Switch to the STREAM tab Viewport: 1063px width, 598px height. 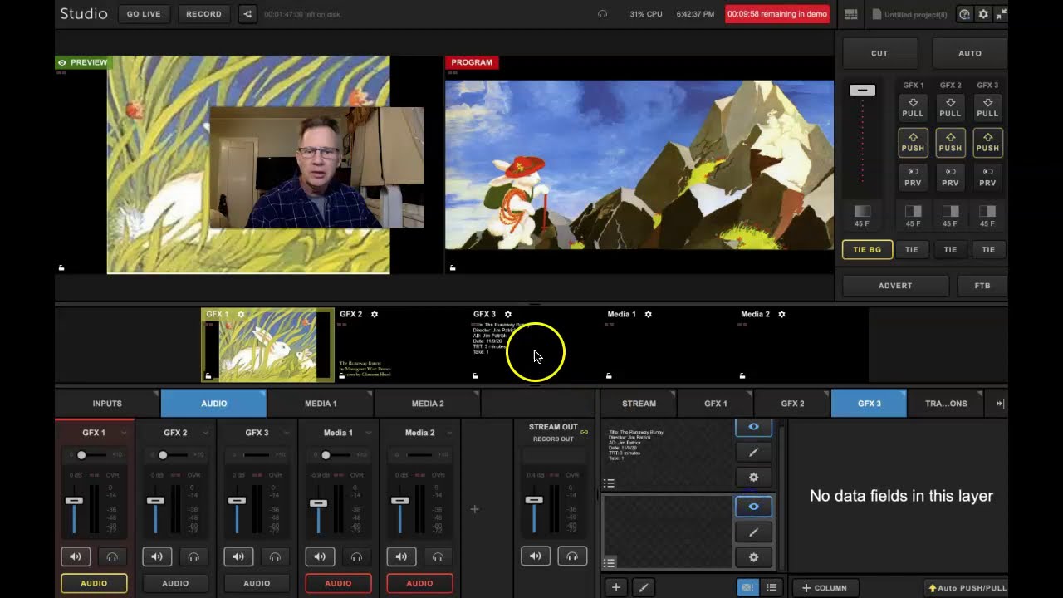coord(639,404)
